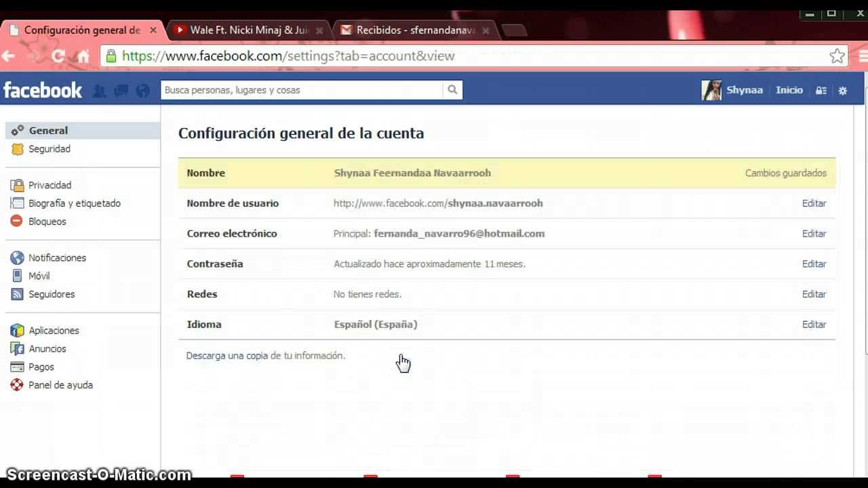Click the Notificaciones globe icon in the sidebar
This screenshot has width=868, height=488.
point(18,258)
